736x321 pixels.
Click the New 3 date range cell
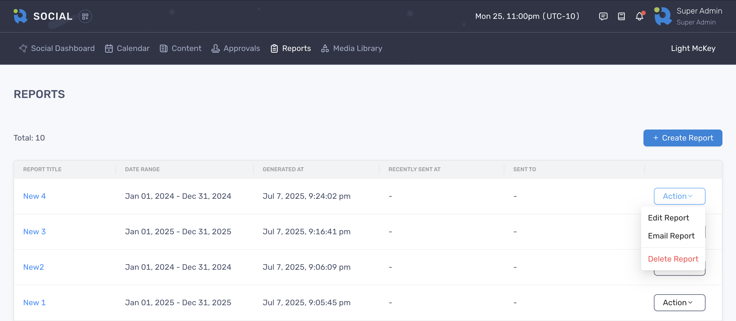click(x=178, y=231)
